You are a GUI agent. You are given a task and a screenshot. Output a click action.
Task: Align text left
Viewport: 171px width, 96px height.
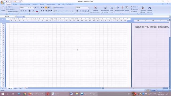pyautogui.click(x=41, y=11)
